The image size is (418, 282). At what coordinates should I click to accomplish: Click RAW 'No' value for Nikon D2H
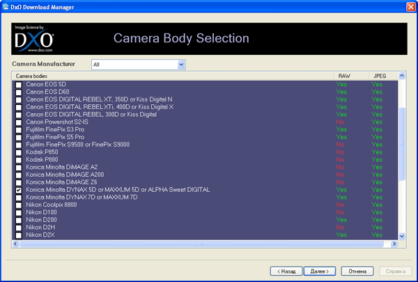[340, 227]
